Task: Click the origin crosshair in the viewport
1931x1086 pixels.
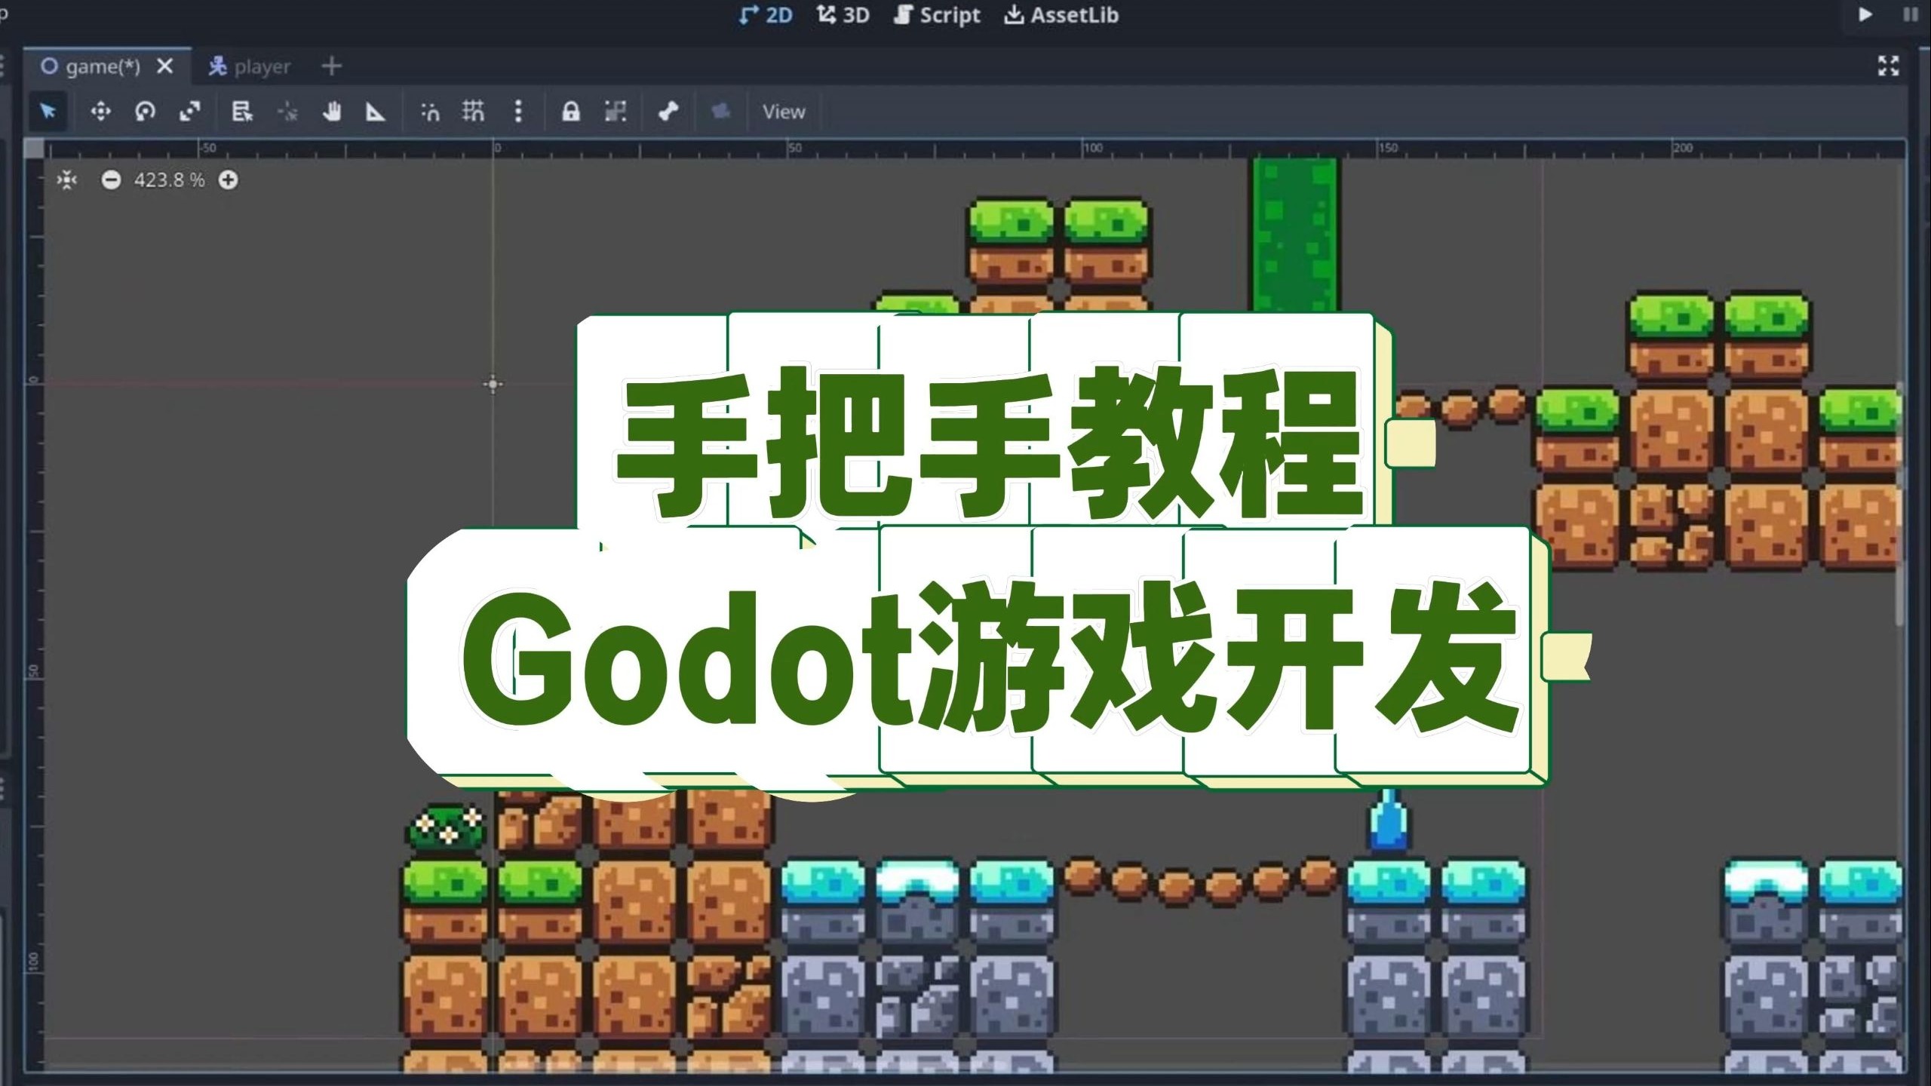Action: (x=493, y=384)
